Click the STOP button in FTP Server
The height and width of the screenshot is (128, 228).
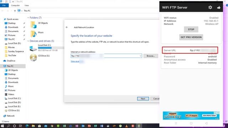click(x=191, y=29)
